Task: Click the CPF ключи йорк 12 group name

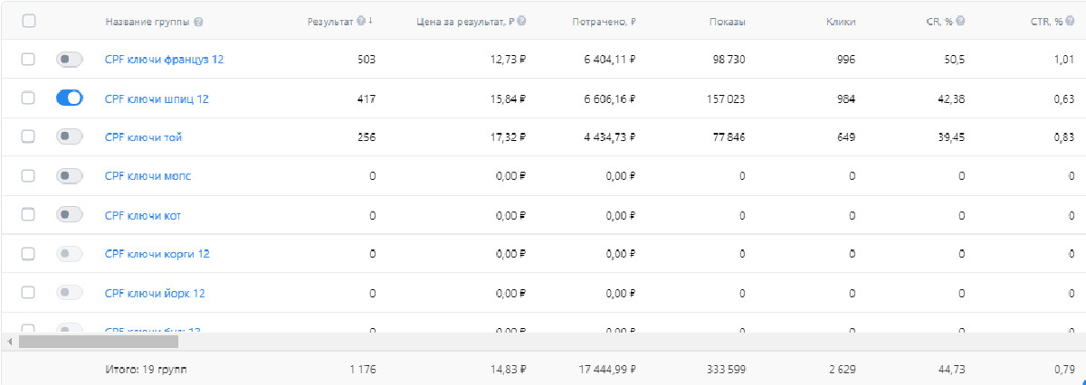Action: click(155, 293)
